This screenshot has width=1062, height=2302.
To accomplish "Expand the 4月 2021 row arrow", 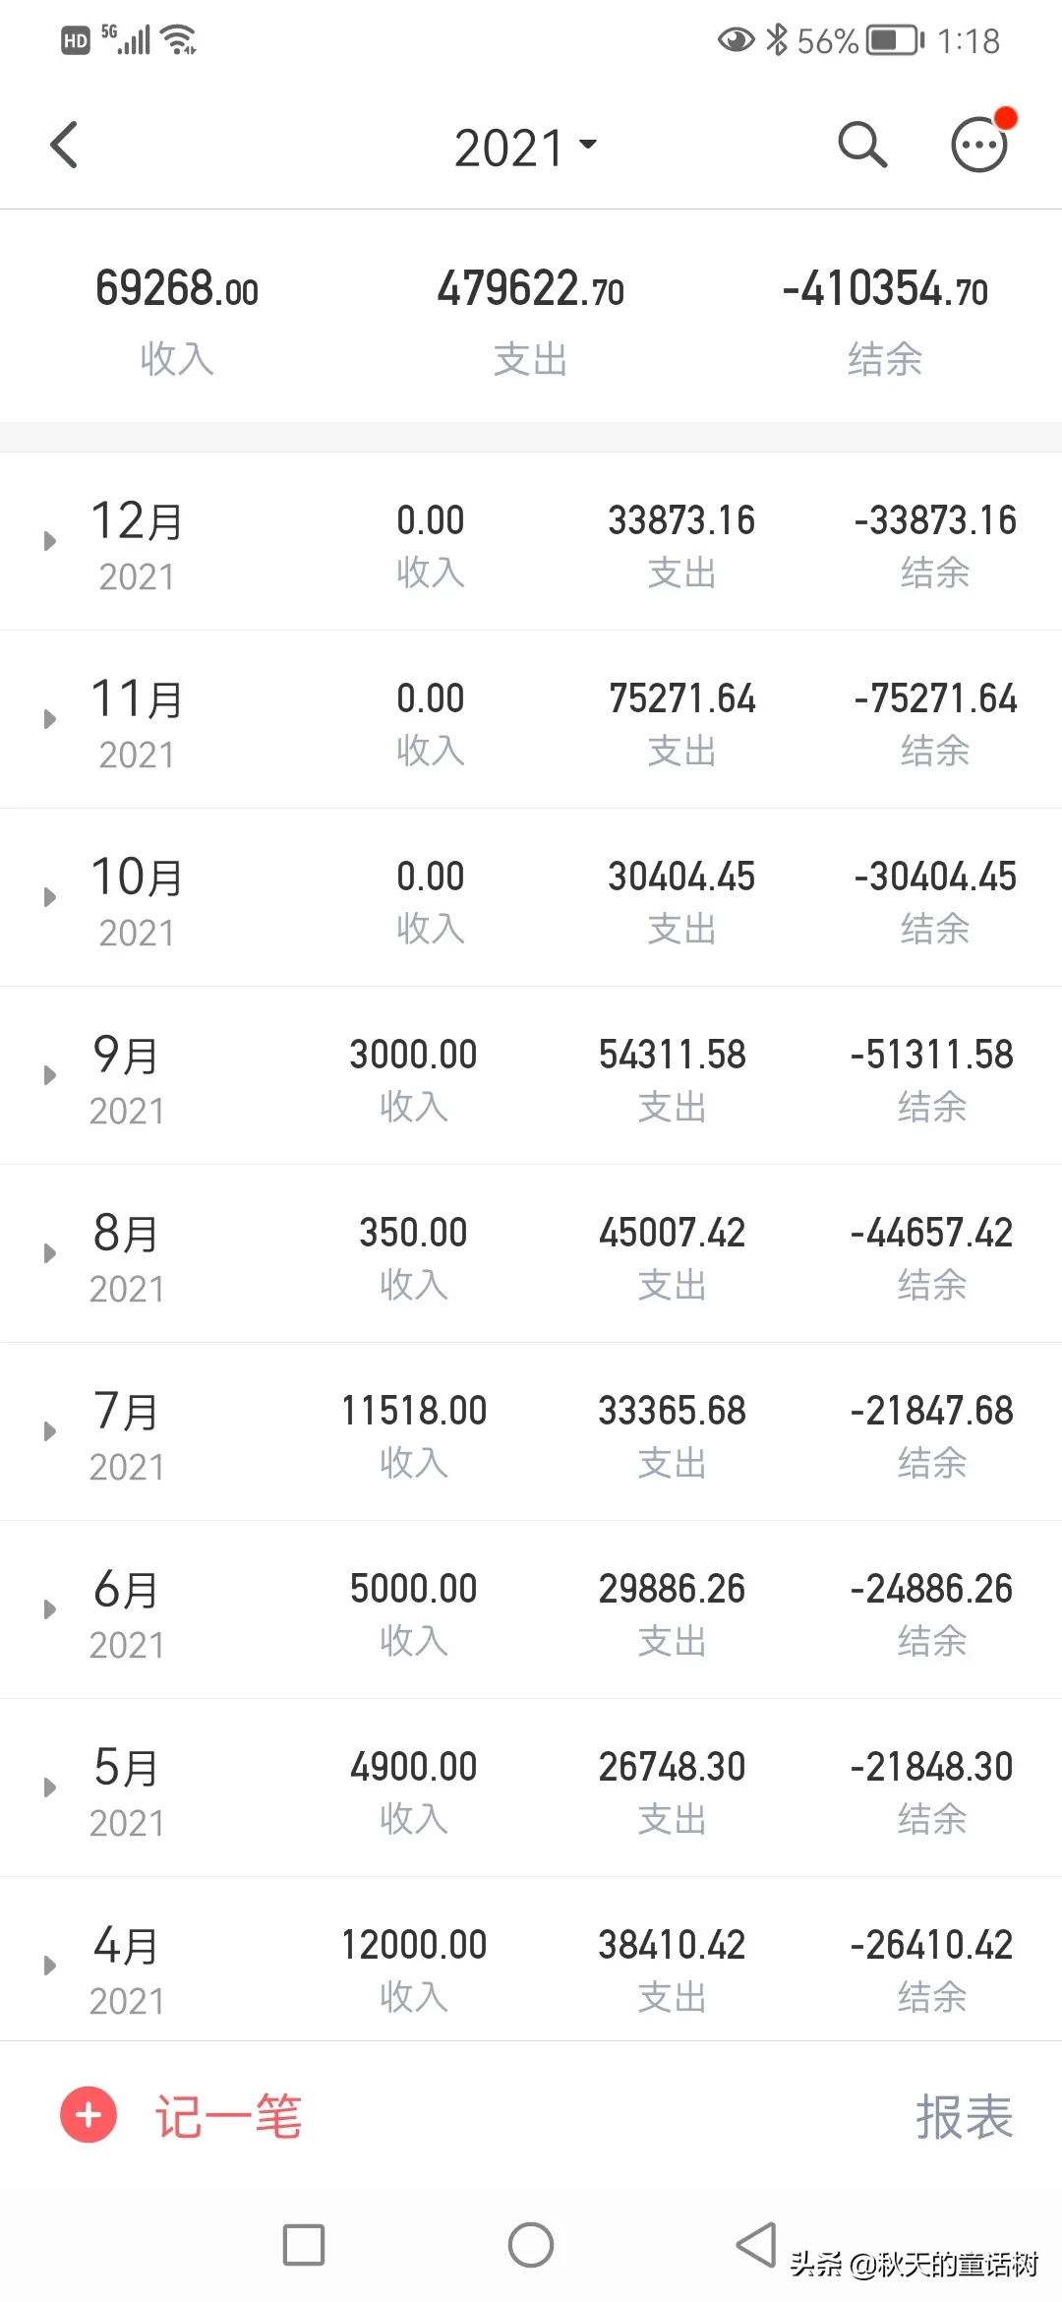I will (50, 1966).
